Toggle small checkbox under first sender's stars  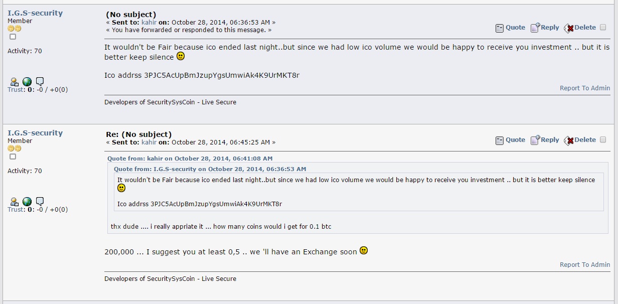coord(13,37)
